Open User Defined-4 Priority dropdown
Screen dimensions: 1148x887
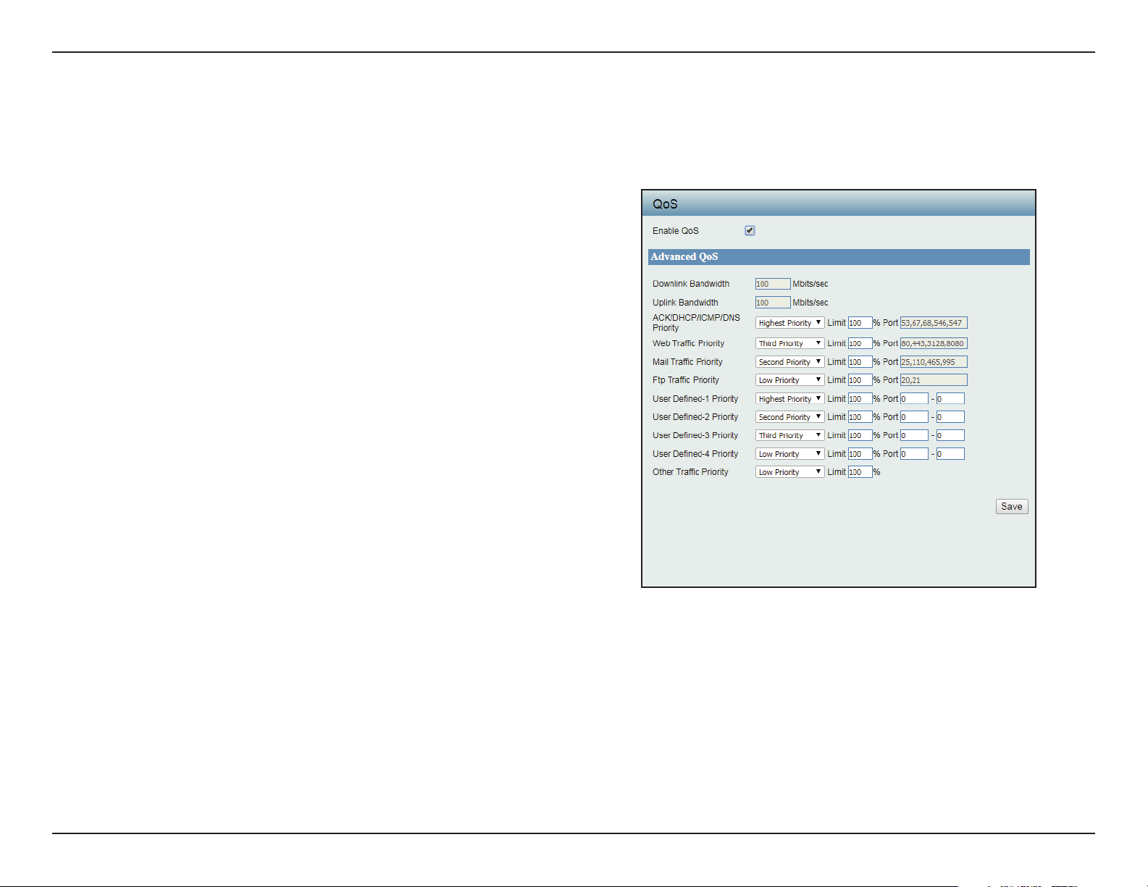point(789,454)
